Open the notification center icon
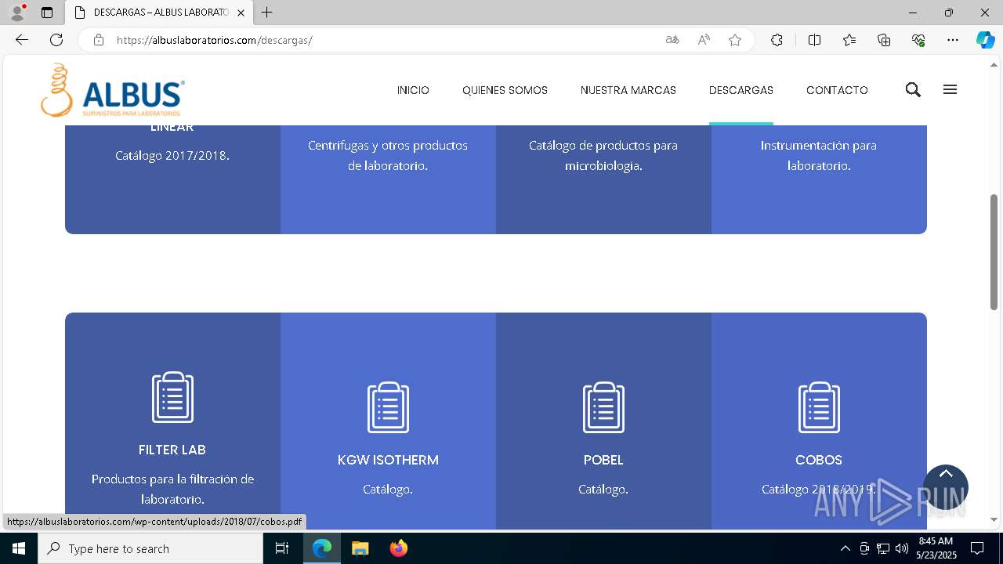This screenshot has height=564, width=1003. pos(977,548)
